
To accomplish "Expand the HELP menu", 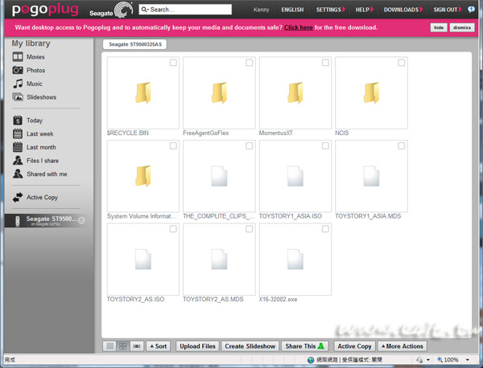I will pos(364,10).
